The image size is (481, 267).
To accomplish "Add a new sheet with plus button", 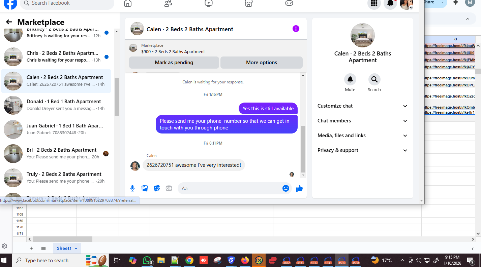I will tap(31, 249).
